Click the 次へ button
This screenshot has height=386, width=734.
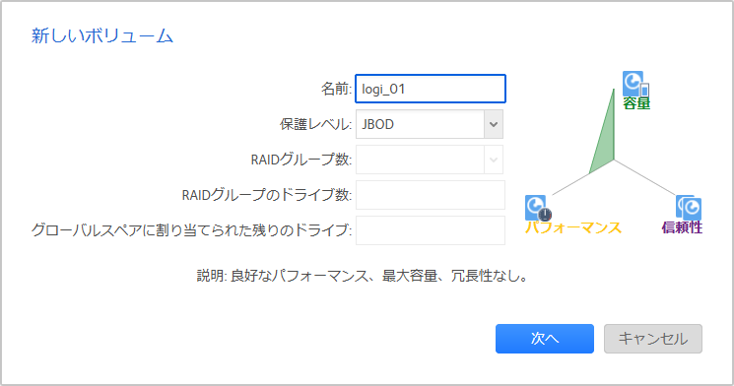[545, 339]
